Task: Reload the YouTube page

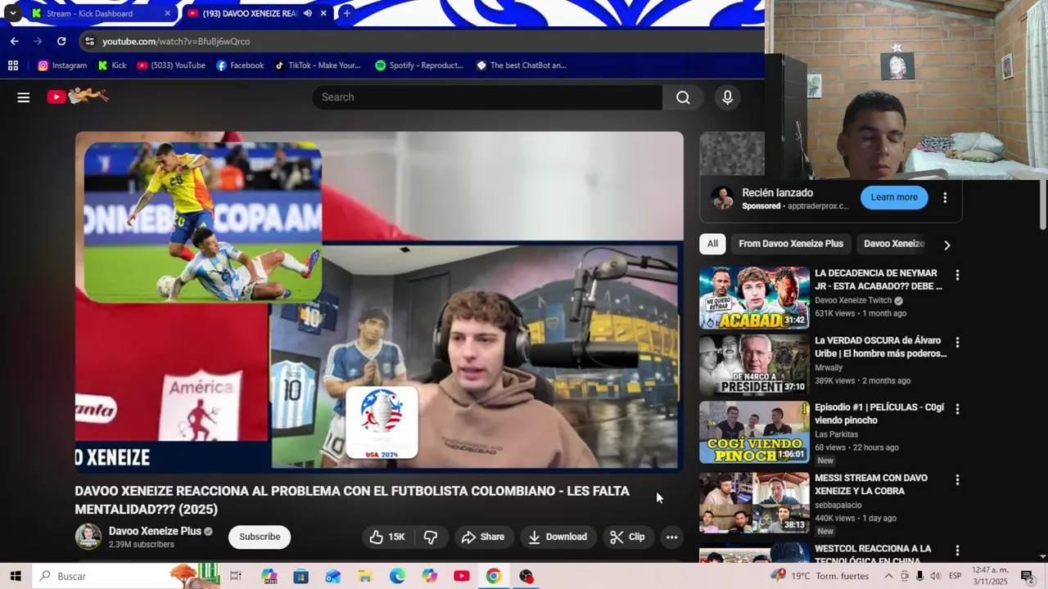Action: (61, 41)
